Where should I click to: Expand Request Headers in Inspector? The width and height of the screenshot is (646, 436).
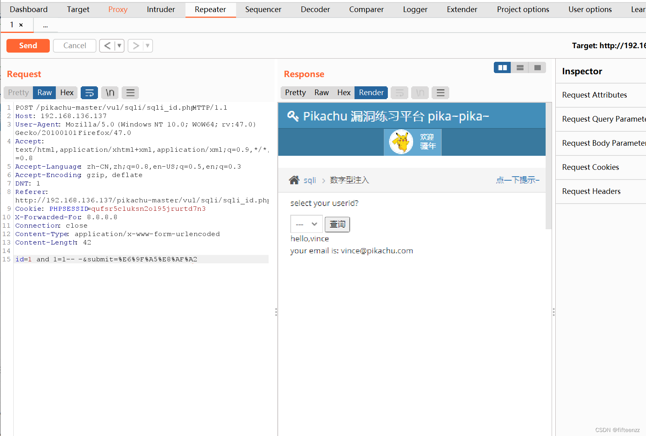(x=601, y=192)
